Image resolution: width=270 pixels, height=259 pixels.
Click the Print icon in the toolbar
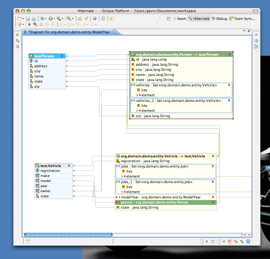(34, 18)
